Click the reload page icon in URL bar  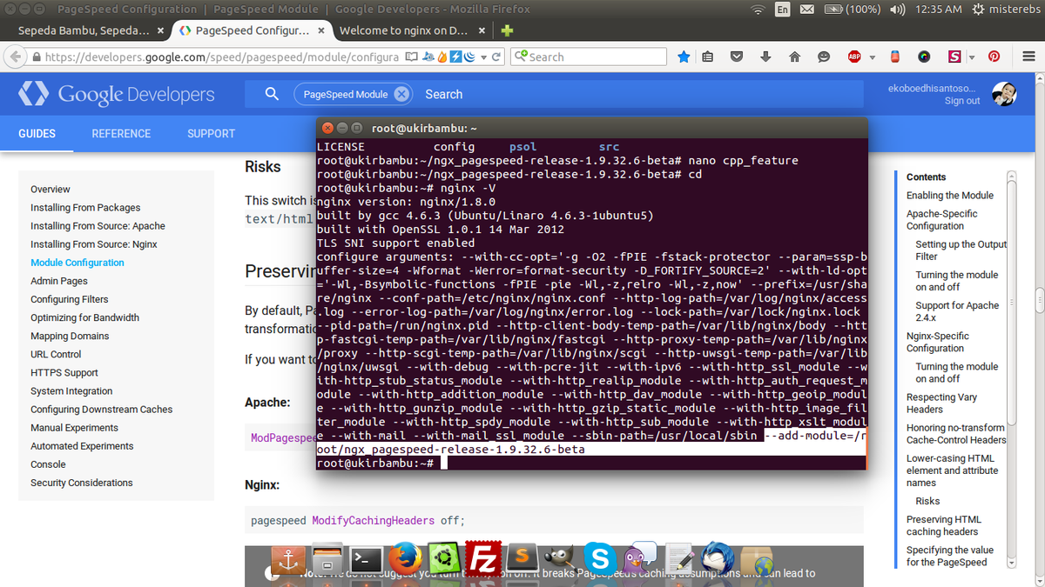pos(496,57)
